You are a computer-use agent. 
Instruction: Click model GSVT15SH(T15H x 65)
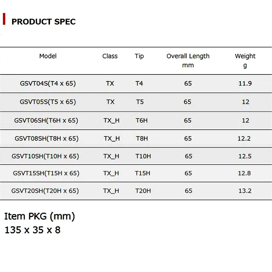click(46, 173)
